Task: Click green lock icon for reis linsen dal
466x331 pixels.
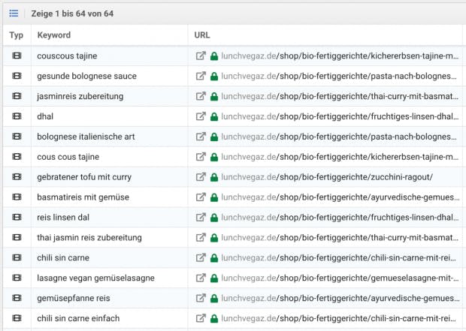Action: click(214, 218)
